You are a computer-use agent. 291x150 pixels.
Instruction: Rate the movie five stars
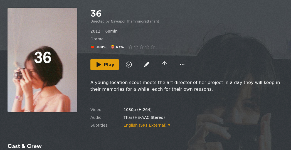pos(153,47)
